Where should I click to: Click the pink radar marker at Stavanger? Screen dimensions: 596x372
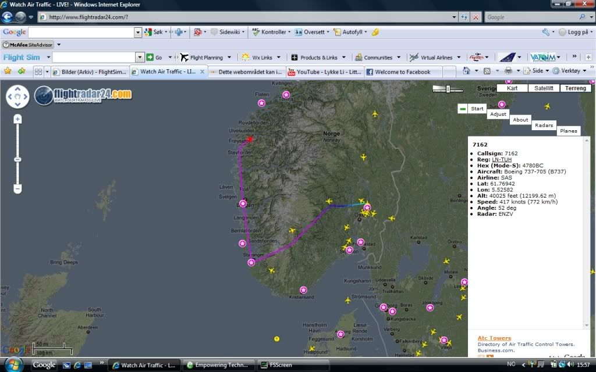click(251, 262)
